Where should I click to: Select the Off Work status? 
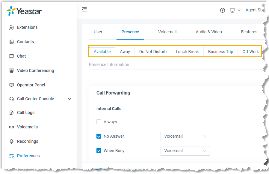[250, 52]
